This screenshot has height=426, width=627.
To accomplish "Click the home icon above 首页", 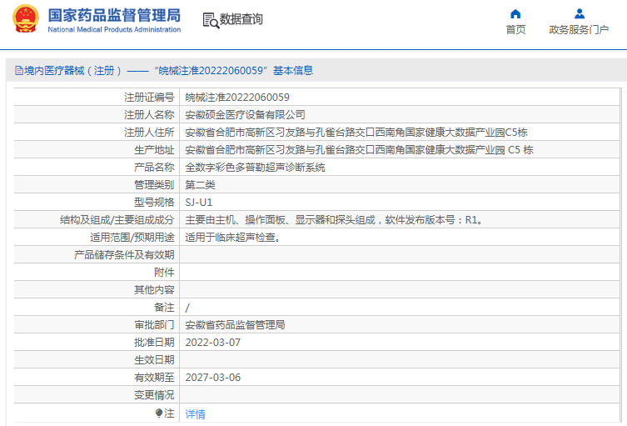I will coord(515,14).
